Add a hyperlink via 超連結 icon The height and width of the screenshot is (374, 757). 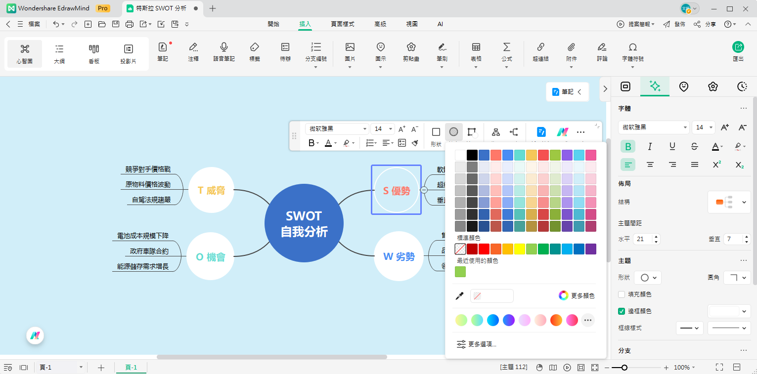click(x=540, y=53)
